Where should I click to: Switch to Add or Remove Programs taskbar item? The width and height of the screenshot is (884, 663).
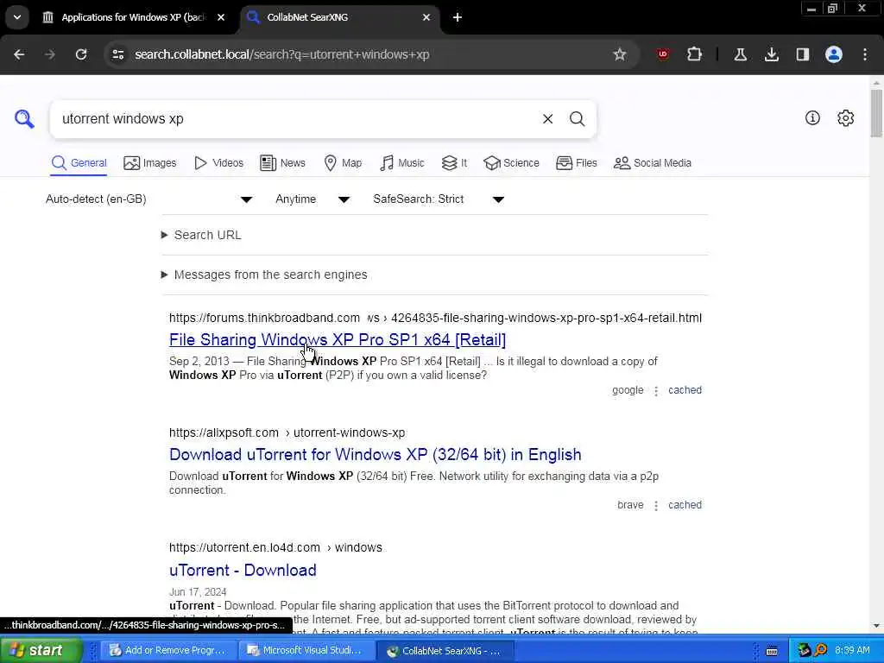(x=167, y=651)
